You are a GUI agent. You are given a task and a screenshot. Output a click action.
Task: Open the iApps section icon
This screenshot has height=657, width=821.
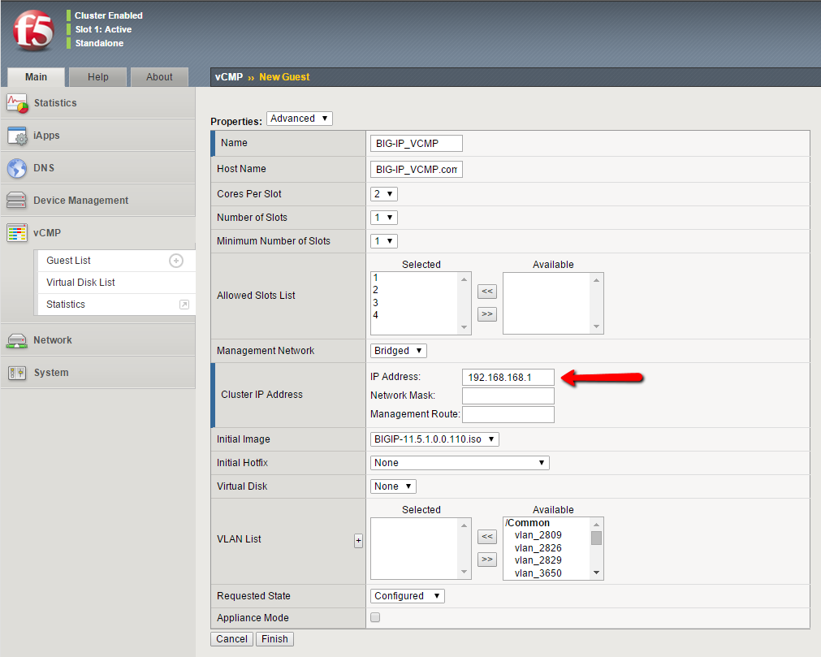(17, 136)
